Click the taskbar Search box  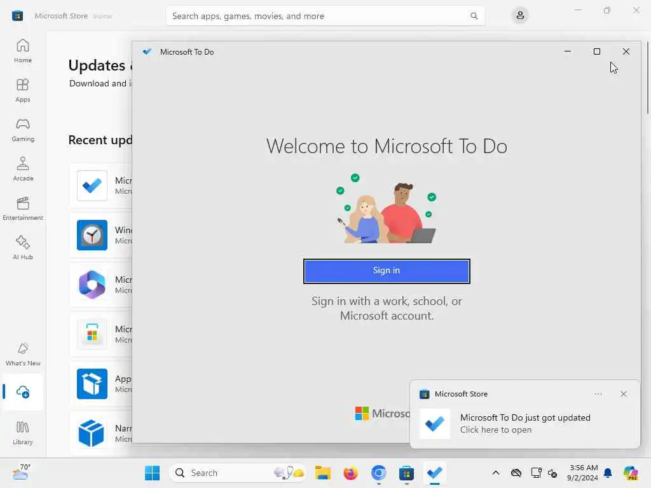238,473
